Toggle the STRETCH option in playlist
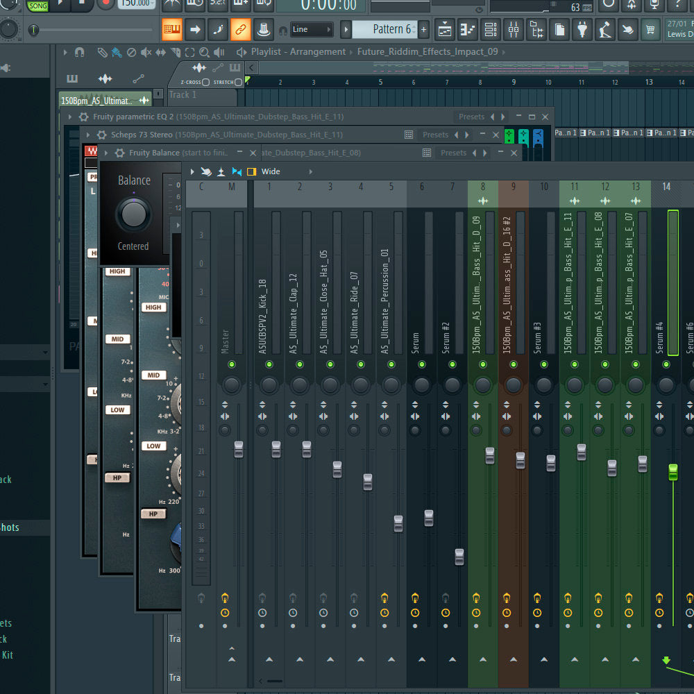This screenshot has width=694, height=694. click(x=238, y=82)
